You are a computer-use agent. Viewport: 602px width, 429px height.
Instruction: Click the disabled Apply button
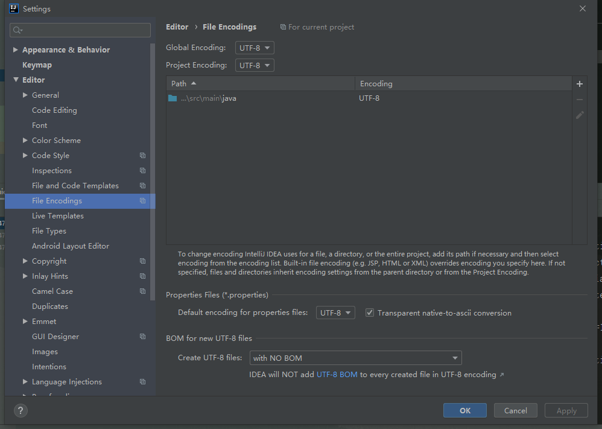point(566,410)
